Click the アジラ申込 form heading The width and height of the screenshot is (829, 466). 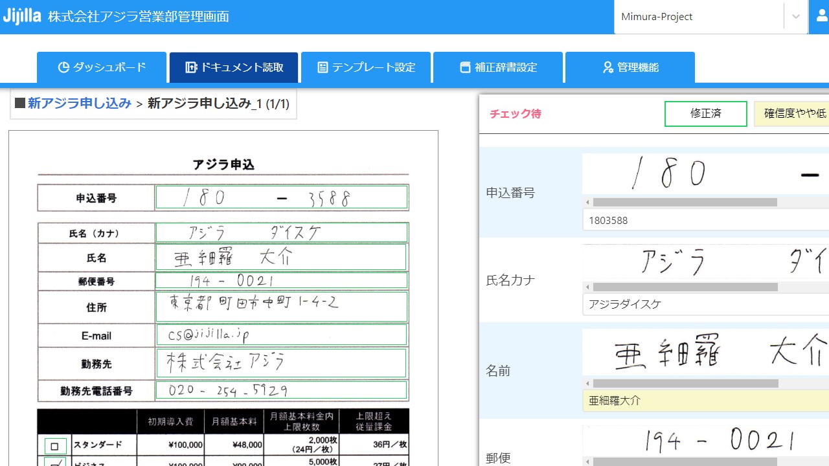pos(223,164)
